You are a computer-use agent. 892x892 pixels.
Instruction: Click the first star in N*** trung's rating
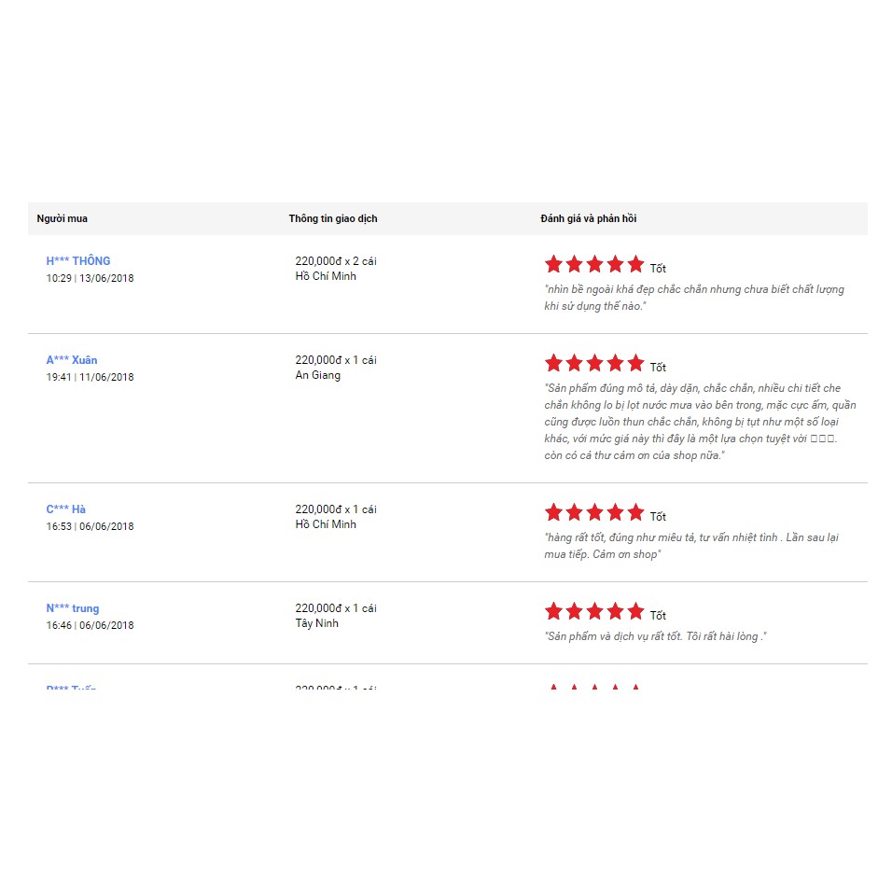coord(553,611)
